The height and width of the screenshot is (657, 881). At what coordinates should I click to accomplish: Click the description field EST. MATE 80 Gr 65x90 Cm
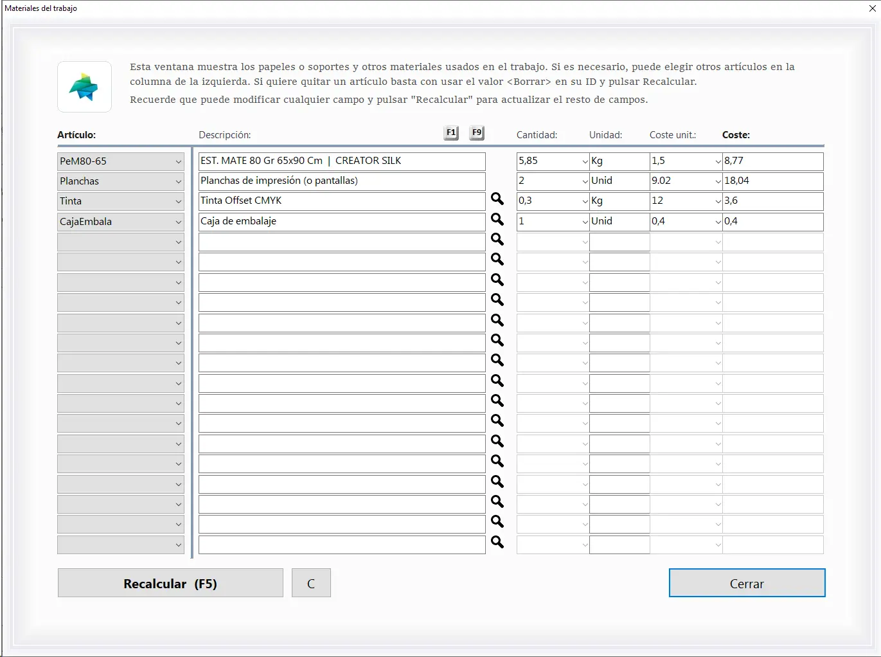(341, 161)
